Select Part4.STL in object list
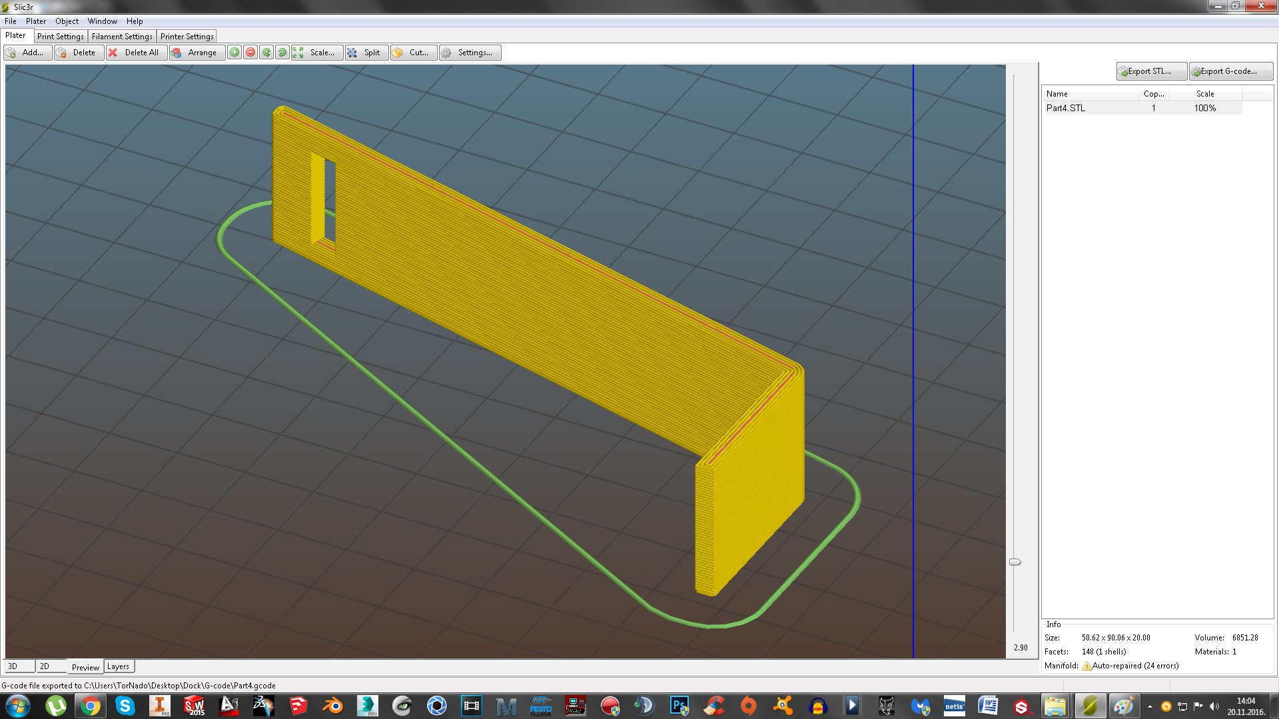This screenshot has height=719, width=1279. point(1066,108)
